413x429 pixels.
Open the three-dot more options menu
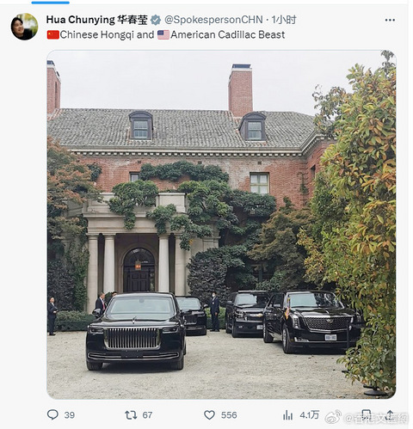[390, 20]
